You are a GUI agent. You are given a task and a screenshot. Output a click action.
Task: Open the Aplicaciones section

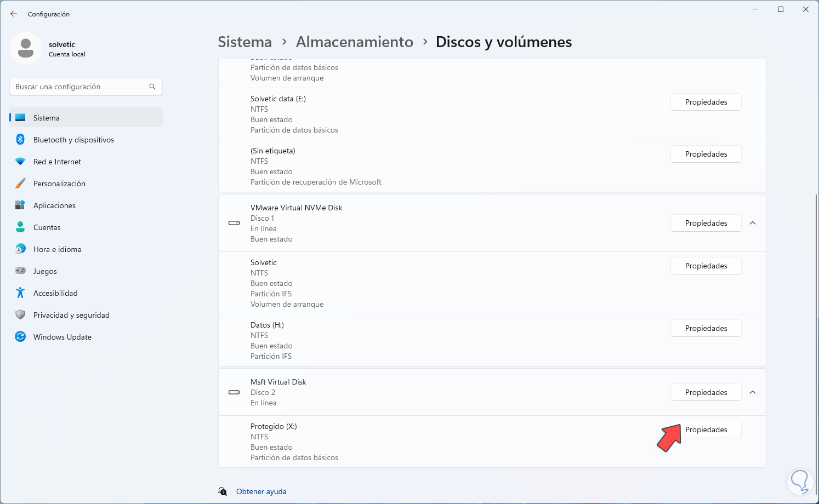[54, 205]
